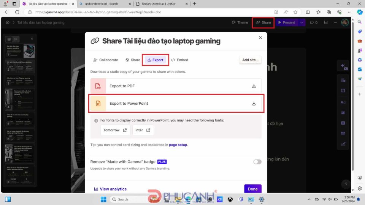Click the red PDF file icon
Image resolution: width=365 pixels, height=205 pixels.
point(98,86)
